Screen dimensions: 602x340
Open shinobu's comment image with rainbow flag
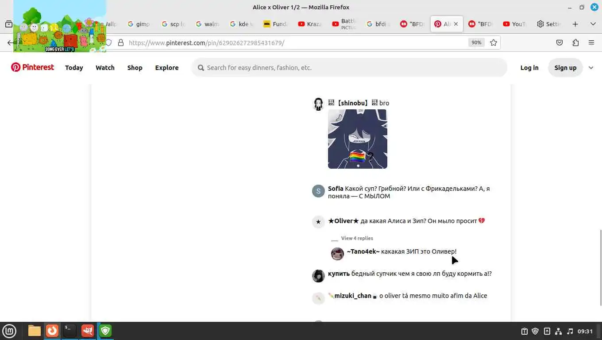pos(358,139)
